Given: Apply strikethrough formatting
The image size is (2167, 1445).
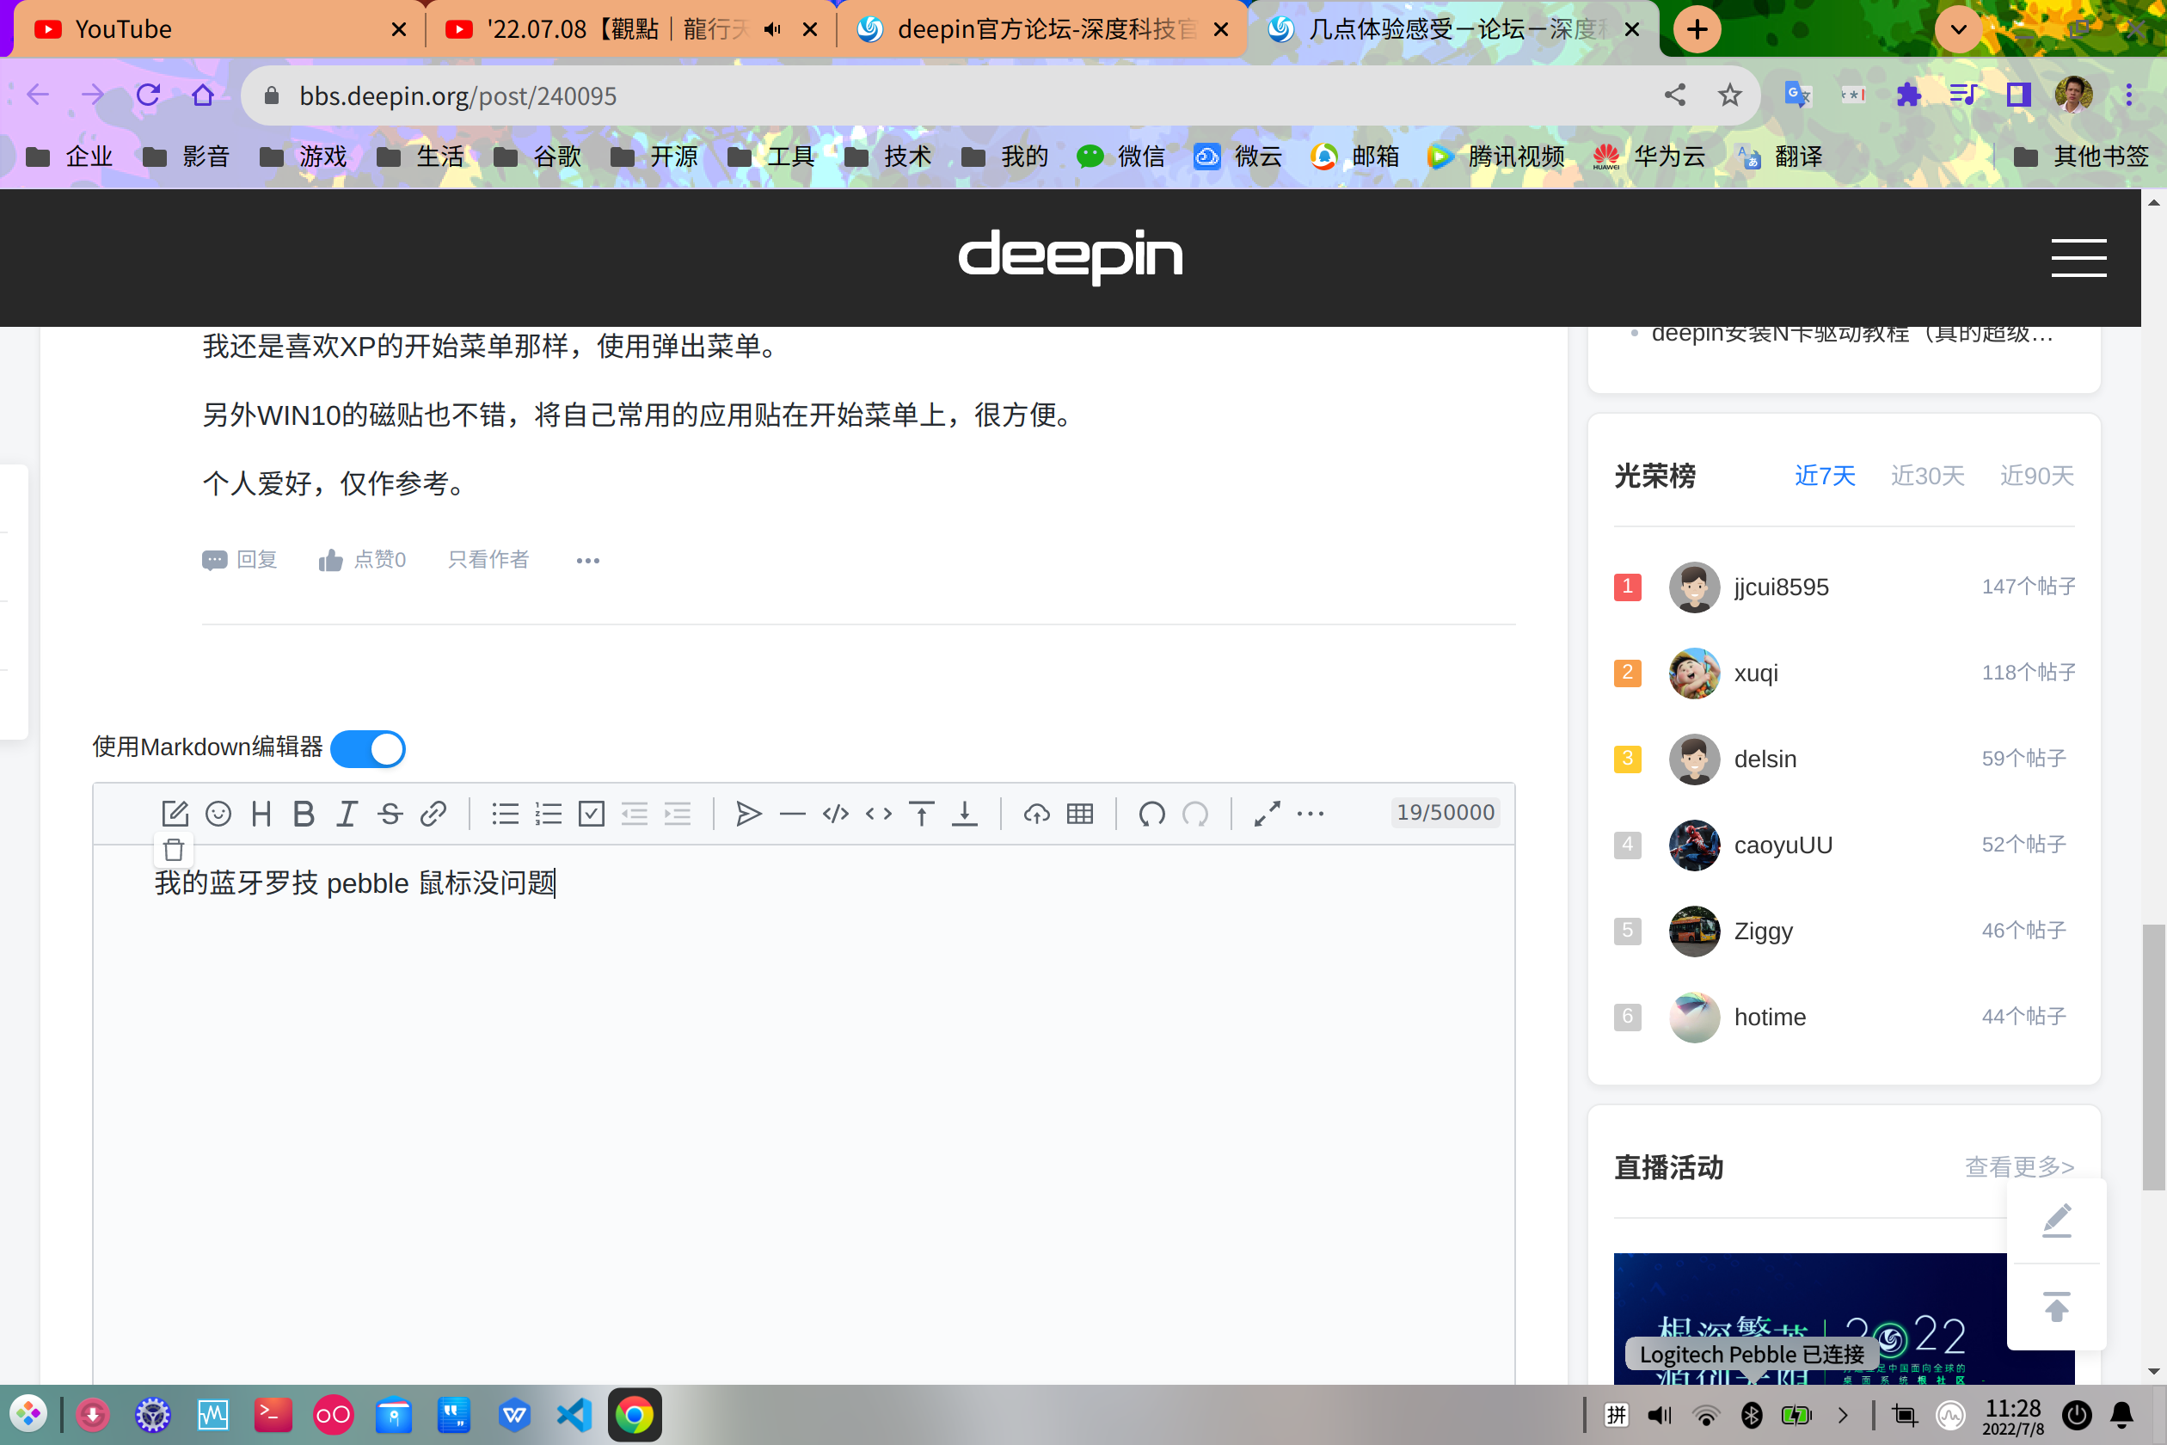Looking at the screenshot, I should coord(390,814).
